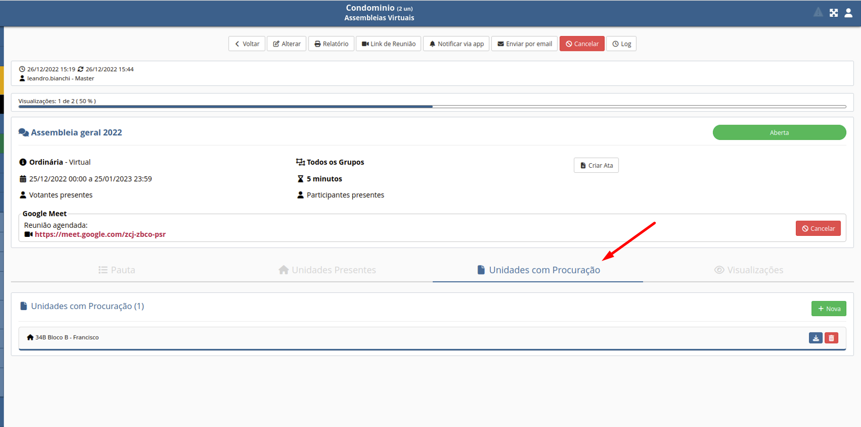The height and width of the screenshot is (427, 861).
Task: Click Enviar por email button
Action: [x=524, y=44]
